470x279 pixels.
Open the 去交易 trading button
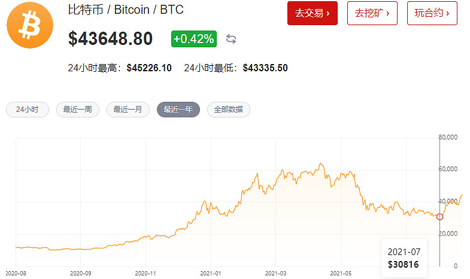pos(312,13)
